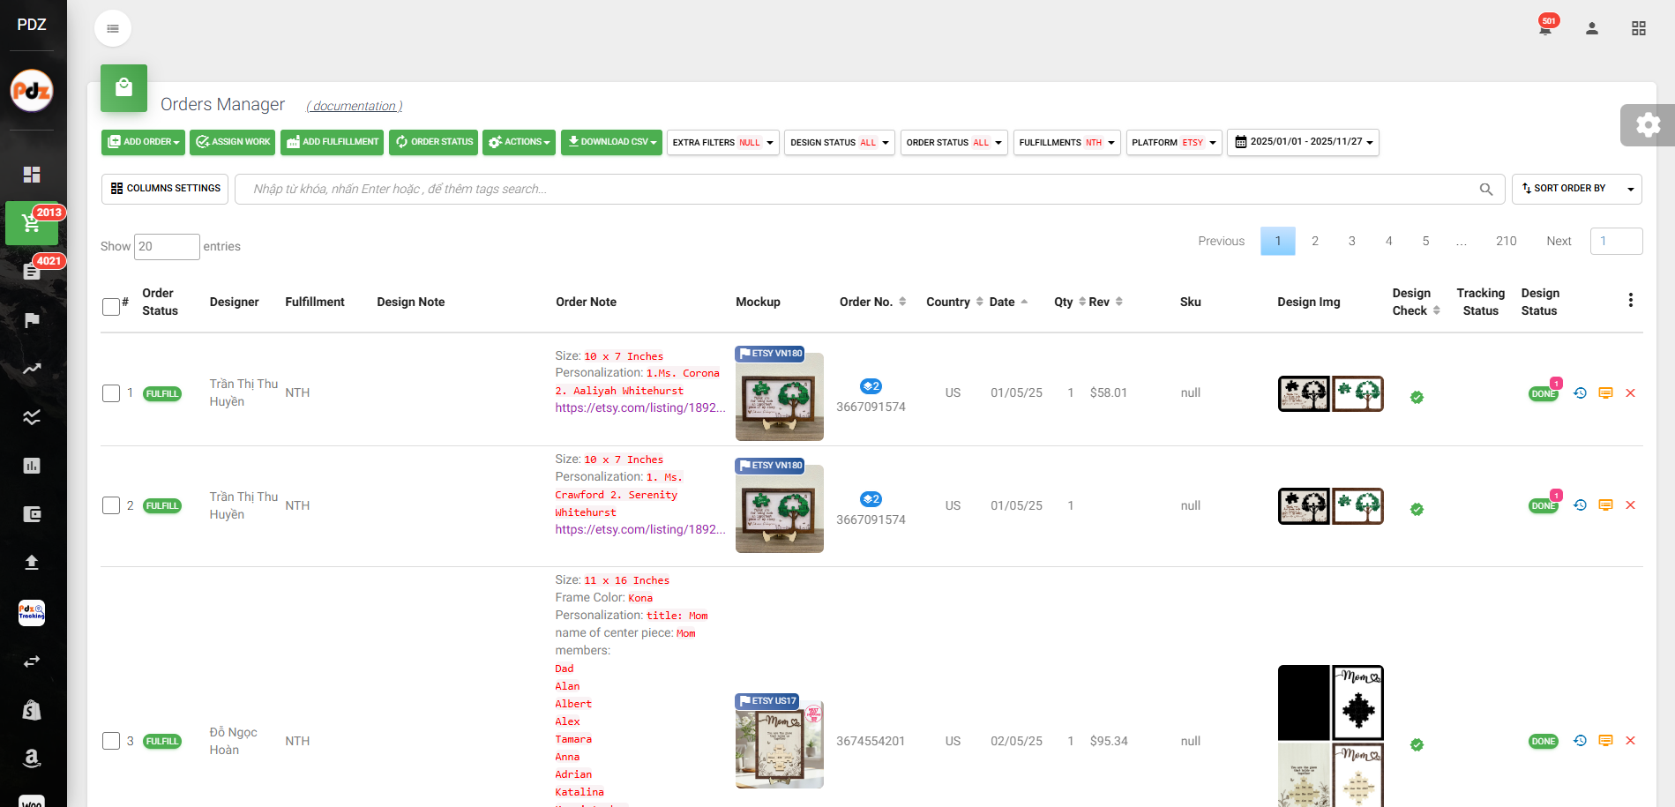Open the PLATFORM ETSY dropdown

1173,142
